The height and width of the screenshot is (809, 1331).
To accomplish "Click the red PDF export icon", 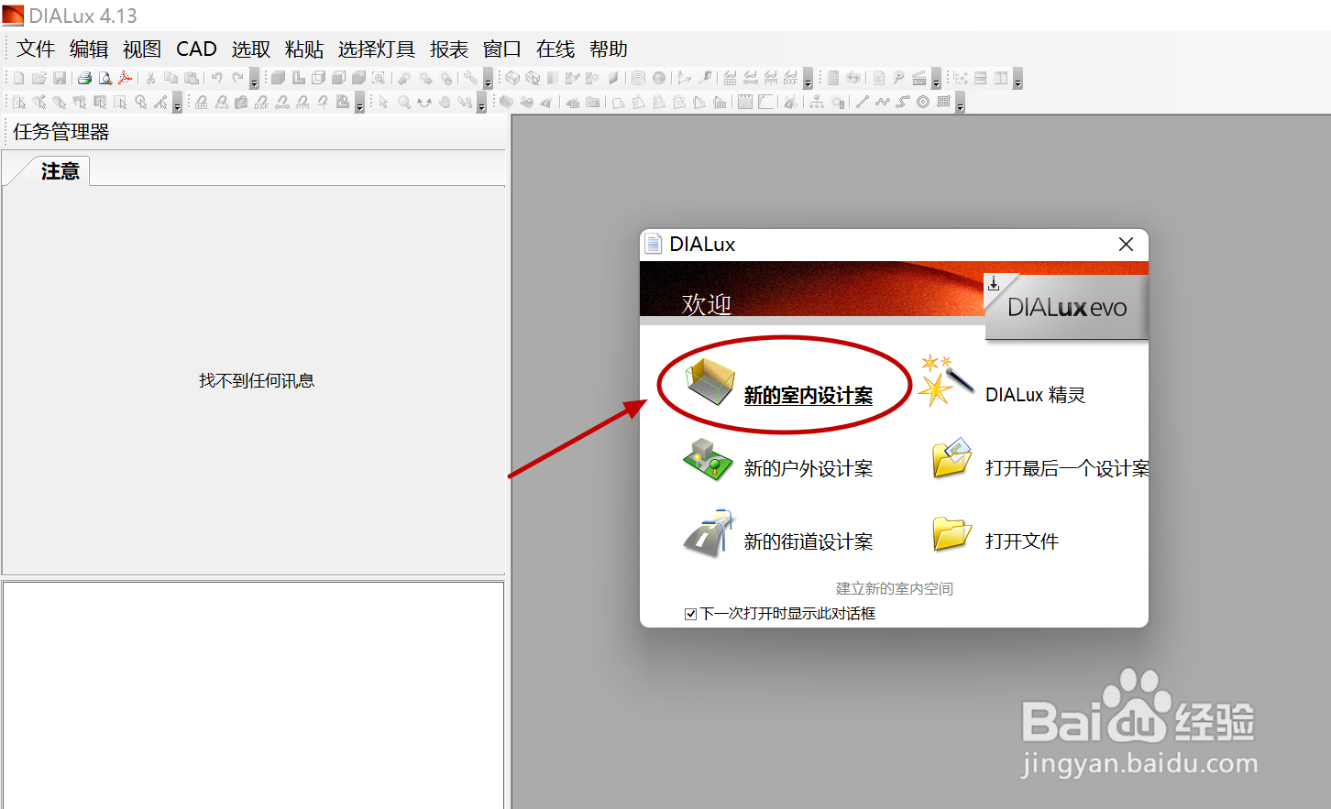I will click(125, 78).
